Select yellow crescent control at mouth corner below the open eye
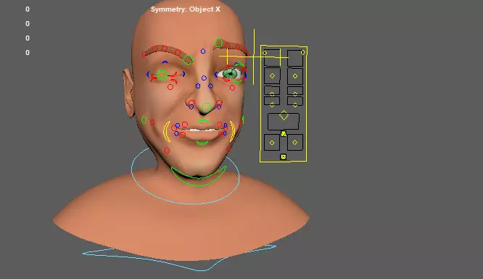This screenshot has width=483, height=279. 233,131
